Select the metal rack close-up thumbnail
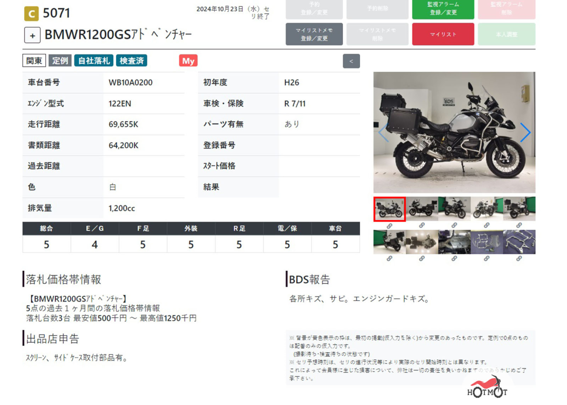Screen dimensions: 567x405 (x=519, y=242)
